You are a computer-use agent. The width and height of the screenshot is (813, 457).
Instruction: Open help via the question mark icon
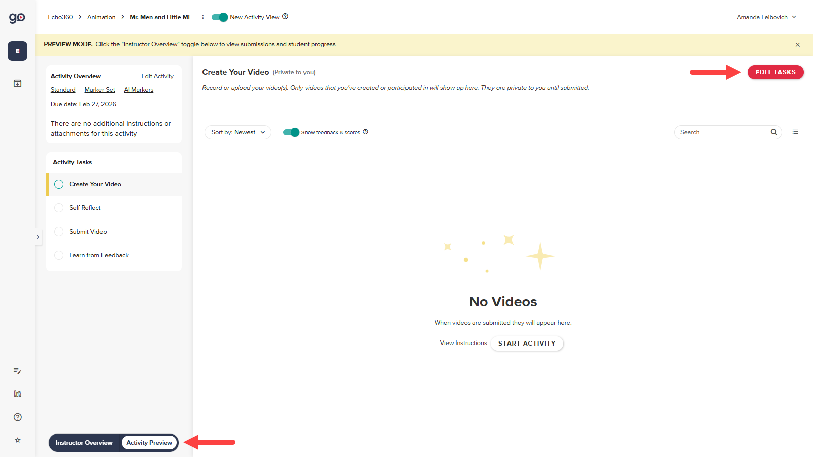tap(17, 417)
